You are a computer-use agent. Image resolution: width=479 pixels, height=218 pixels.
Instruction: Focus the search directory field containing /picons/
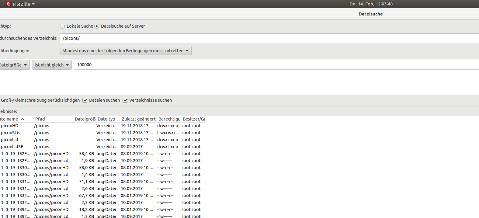pyautogui.click(x=268, y=38)
